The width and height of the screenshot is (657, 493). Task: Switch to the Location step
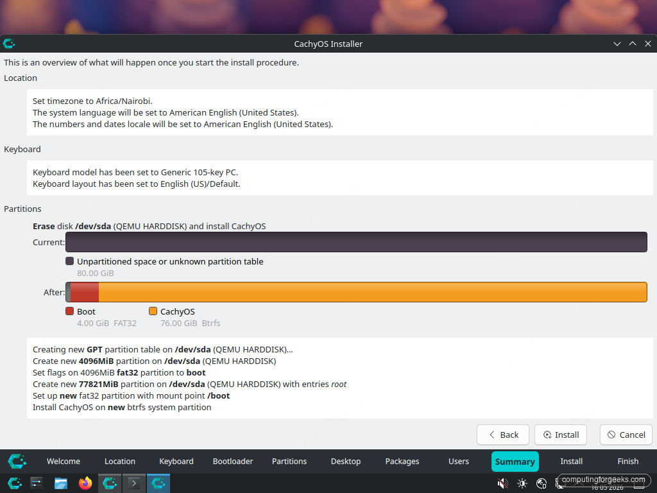[x=120, y=461]
